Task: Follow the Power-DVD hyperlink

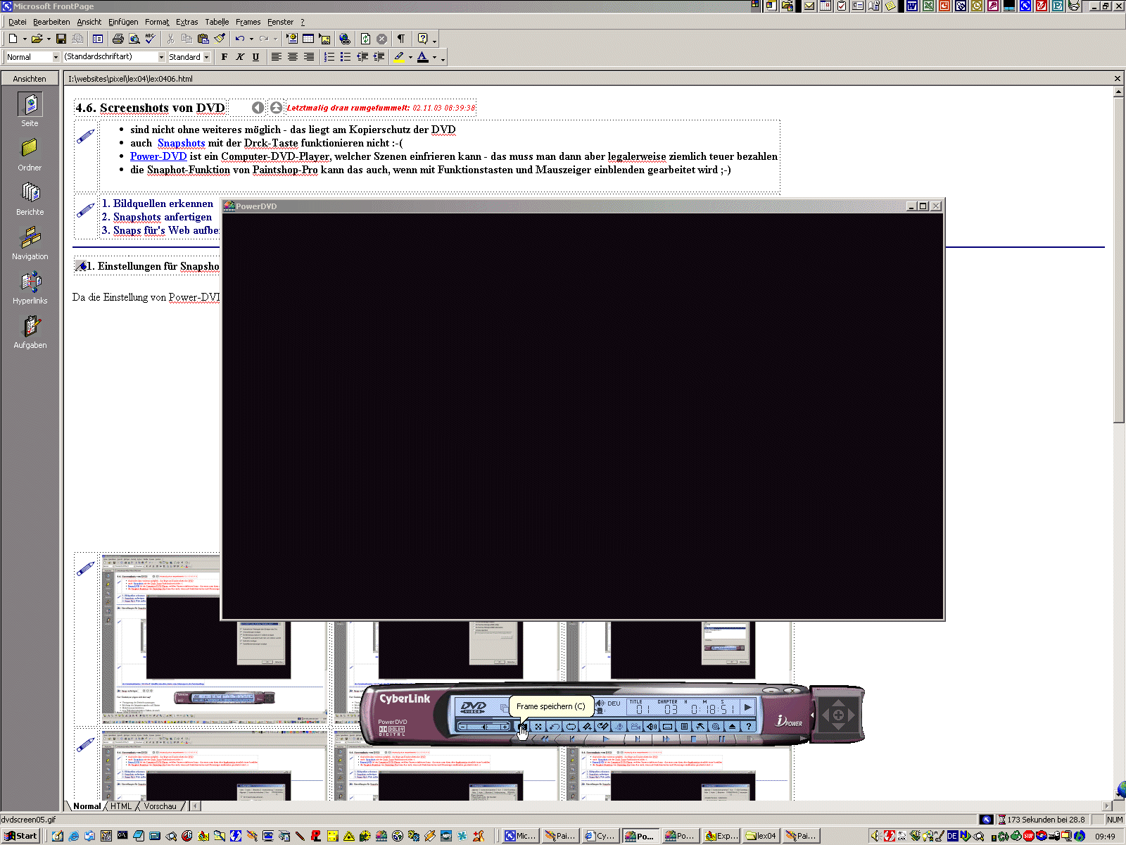Action: point(158,156)
